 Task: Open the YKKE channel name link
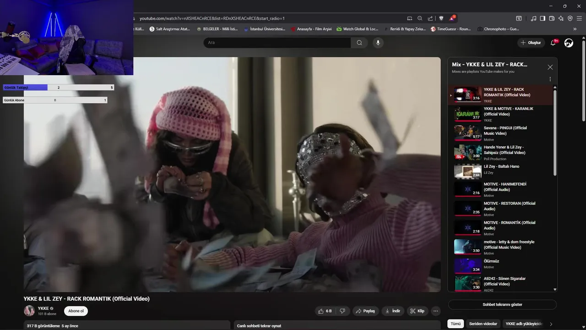point(43,308)
